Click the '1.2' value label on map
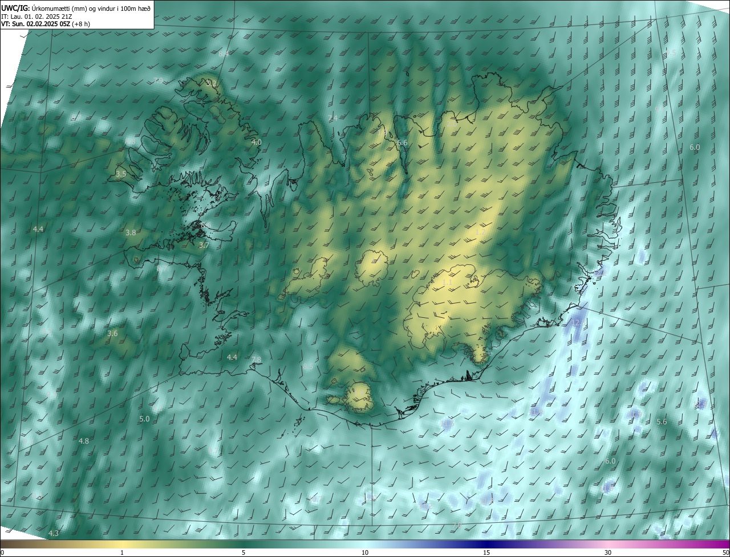Screen dimensions: 730x557 [481, 232]
